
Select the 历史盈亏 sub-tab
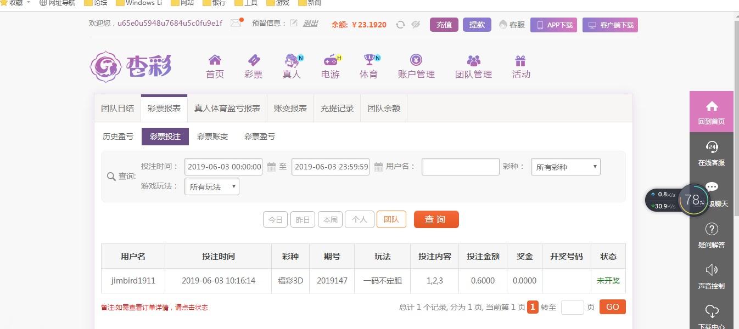point(118,137)
